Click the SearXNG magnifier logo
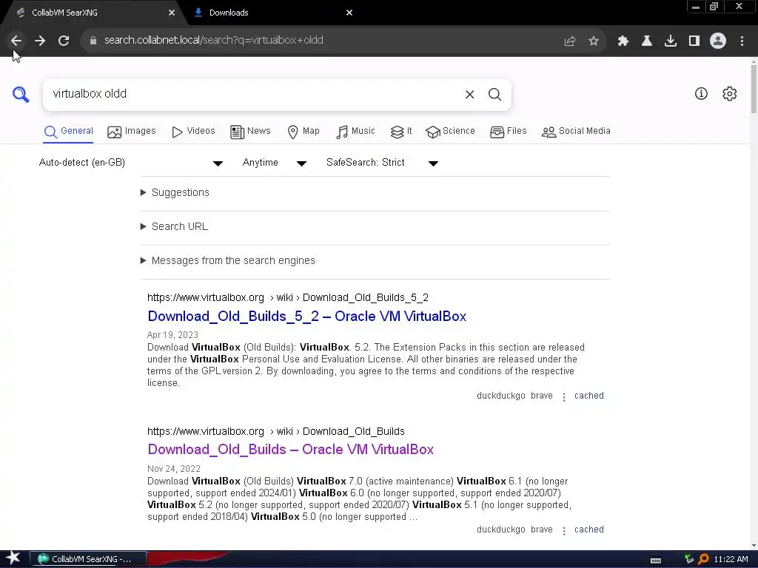The height and width of the screenshot is (568, 758). pos(21,94)
